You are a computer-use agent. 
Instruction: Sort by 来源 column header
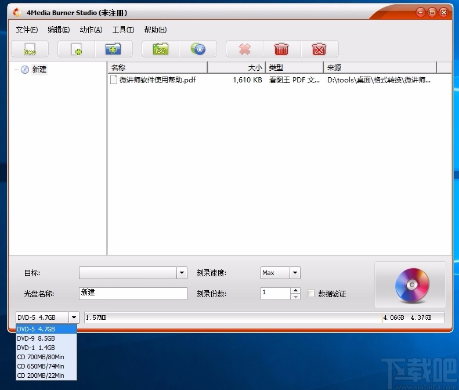coord(380,68)
